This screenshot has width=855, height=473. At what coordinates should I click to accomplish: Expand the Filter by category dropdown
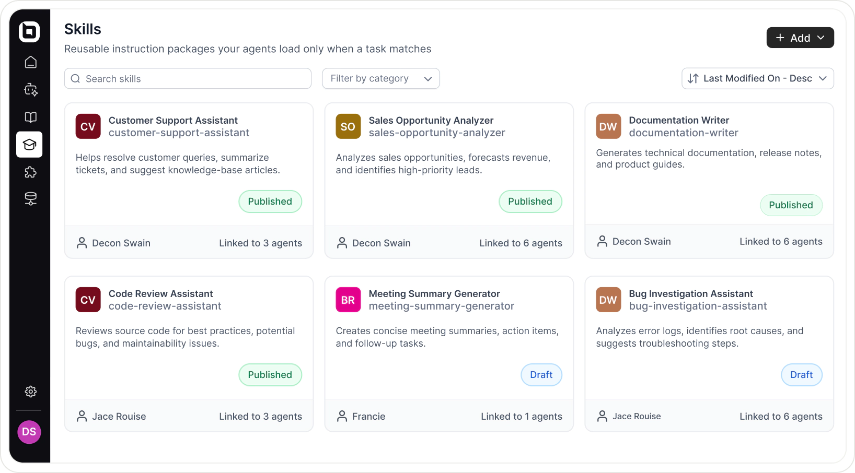point(381,78)
